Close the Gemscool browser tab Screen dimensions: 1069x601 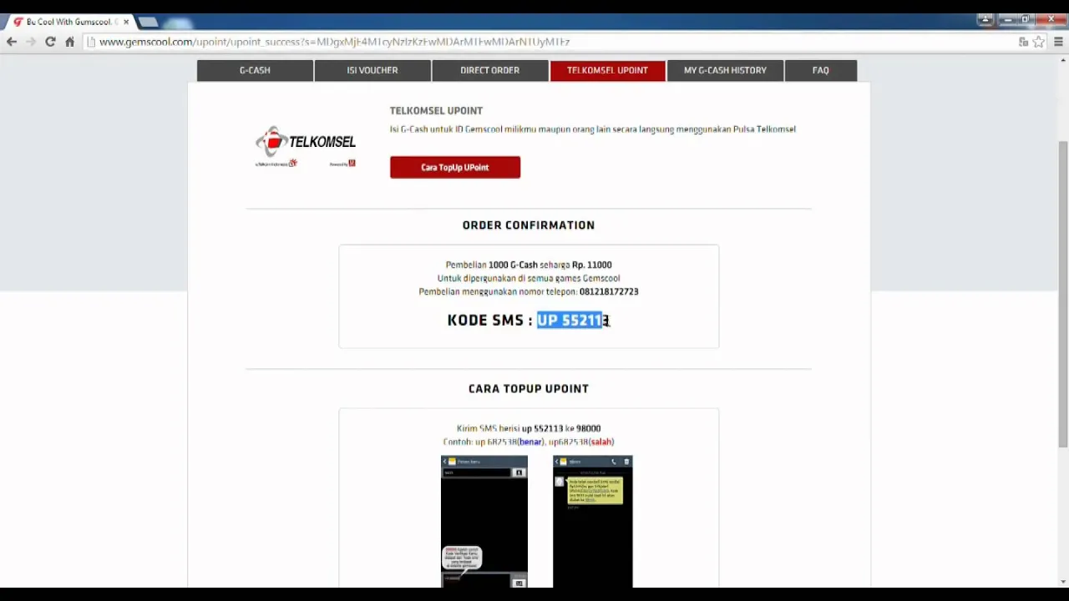126,22
